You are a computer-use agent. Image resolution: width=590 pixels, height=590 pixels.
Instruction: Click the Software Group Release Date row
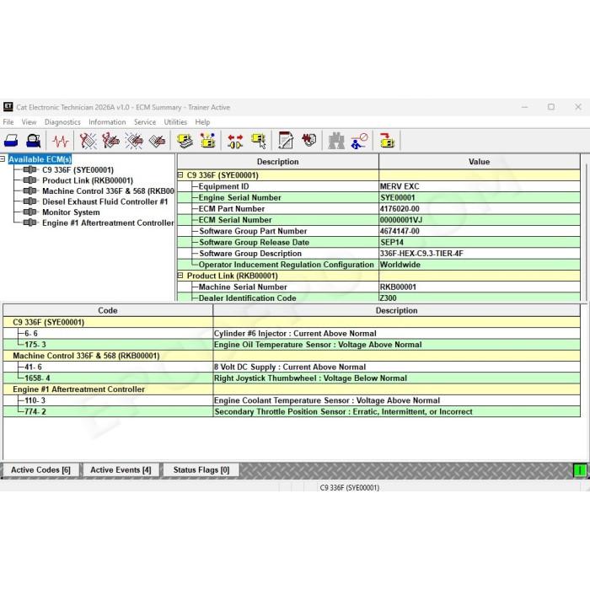click(x=378, y=242)
